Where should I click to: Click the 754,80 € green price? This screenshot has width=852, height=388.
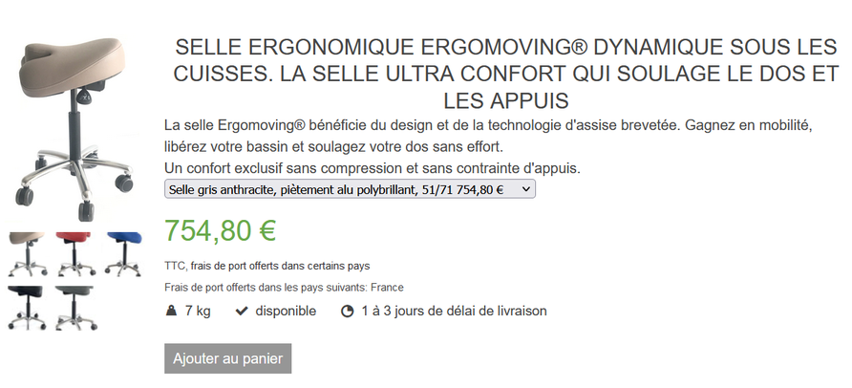coord(221,230)
